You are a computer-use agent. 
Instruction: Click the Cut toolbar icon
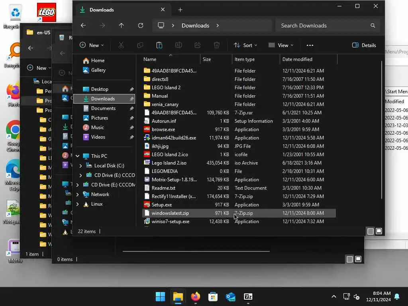tap(121, 45)
